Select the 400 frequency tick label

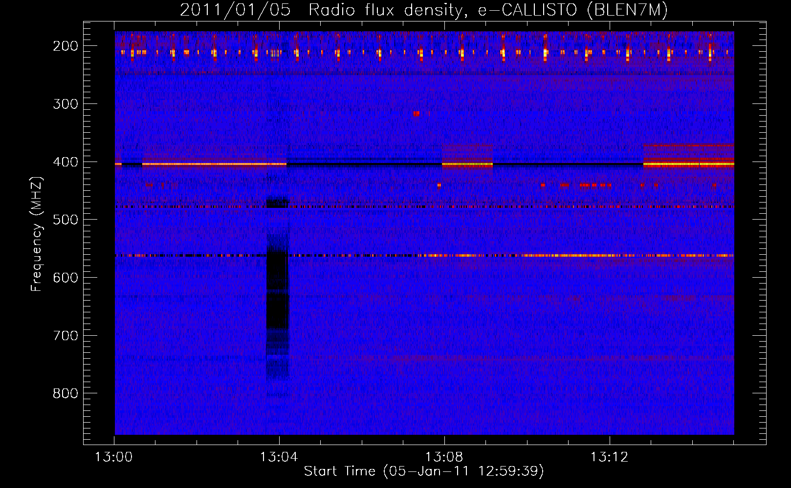[x=66, y=162]
